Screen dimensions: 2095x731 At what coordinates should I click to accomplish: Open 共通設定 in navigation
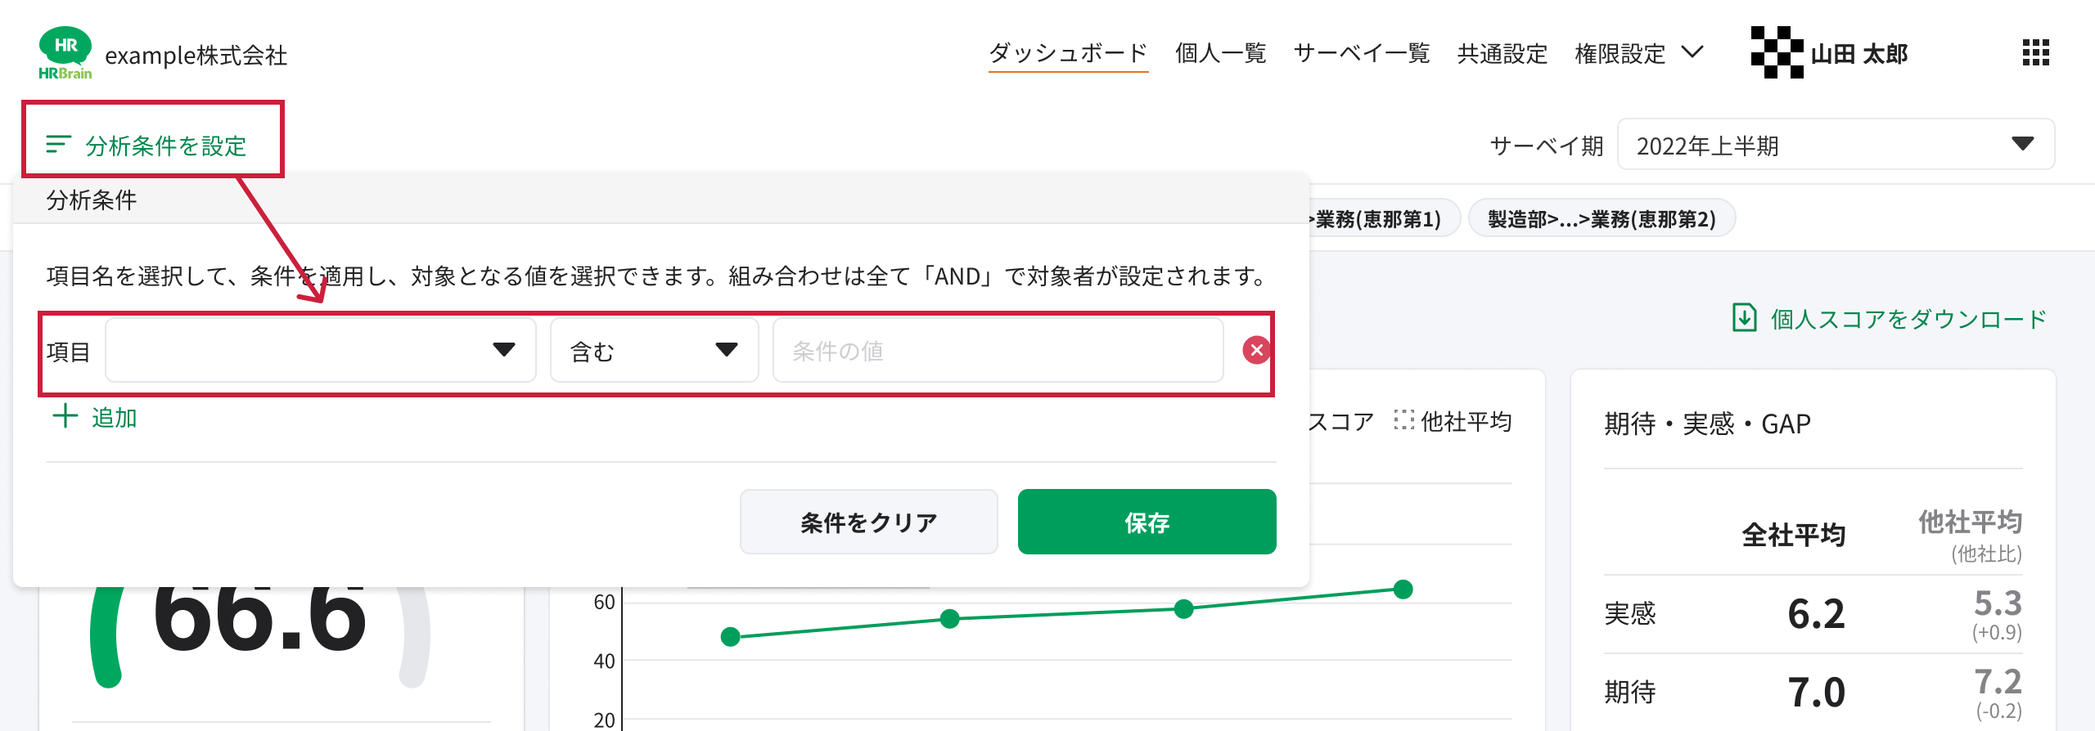(x=1503, y=53)
